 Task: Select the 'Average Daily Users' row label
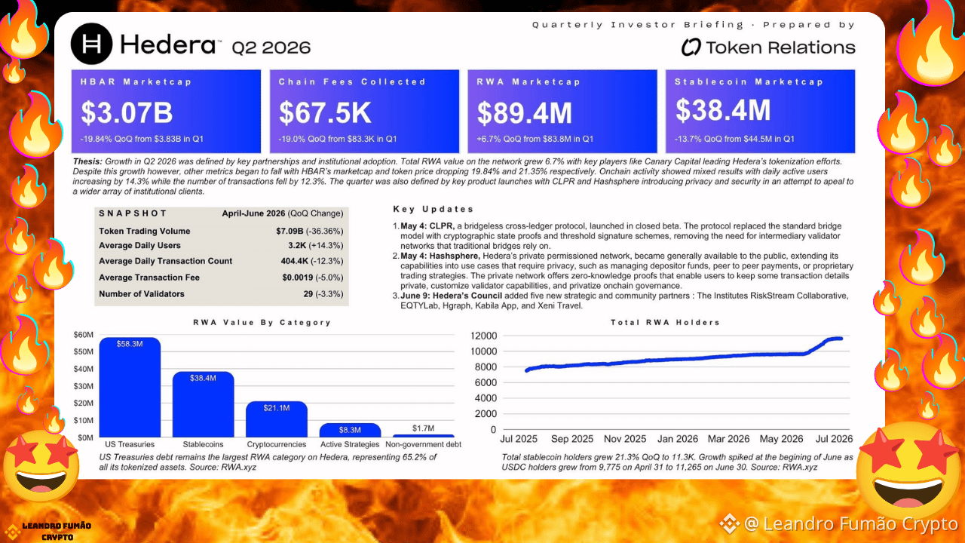[x=139, y=246]
